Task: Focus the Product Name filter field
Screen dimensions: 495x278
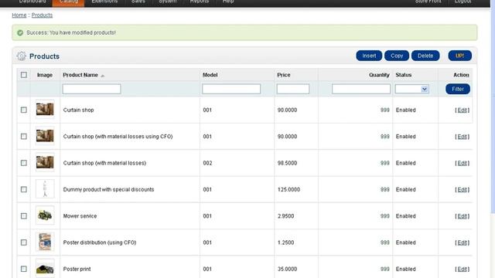Action: [91, 89]
